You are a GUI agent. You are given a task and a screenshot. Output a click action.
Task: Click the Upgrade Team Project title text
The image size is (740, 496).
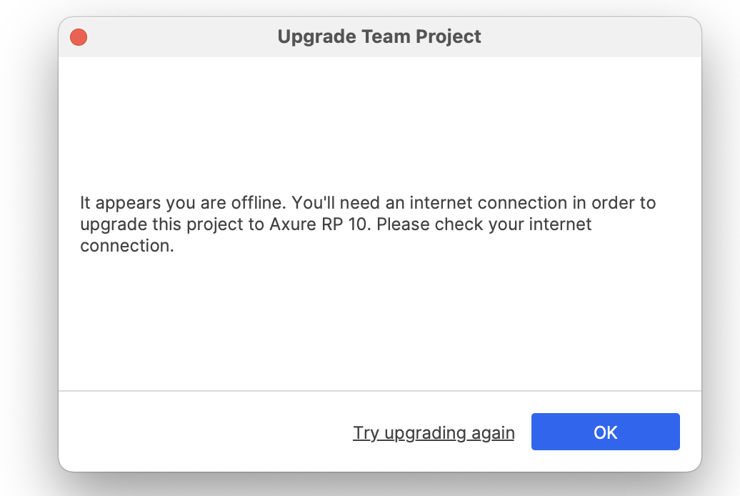(x=379, y=36)
